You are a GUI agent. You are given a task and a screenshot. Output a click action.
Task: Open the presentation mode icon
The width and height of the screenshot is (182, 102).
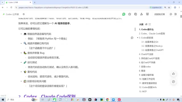[x=147, y=14]
